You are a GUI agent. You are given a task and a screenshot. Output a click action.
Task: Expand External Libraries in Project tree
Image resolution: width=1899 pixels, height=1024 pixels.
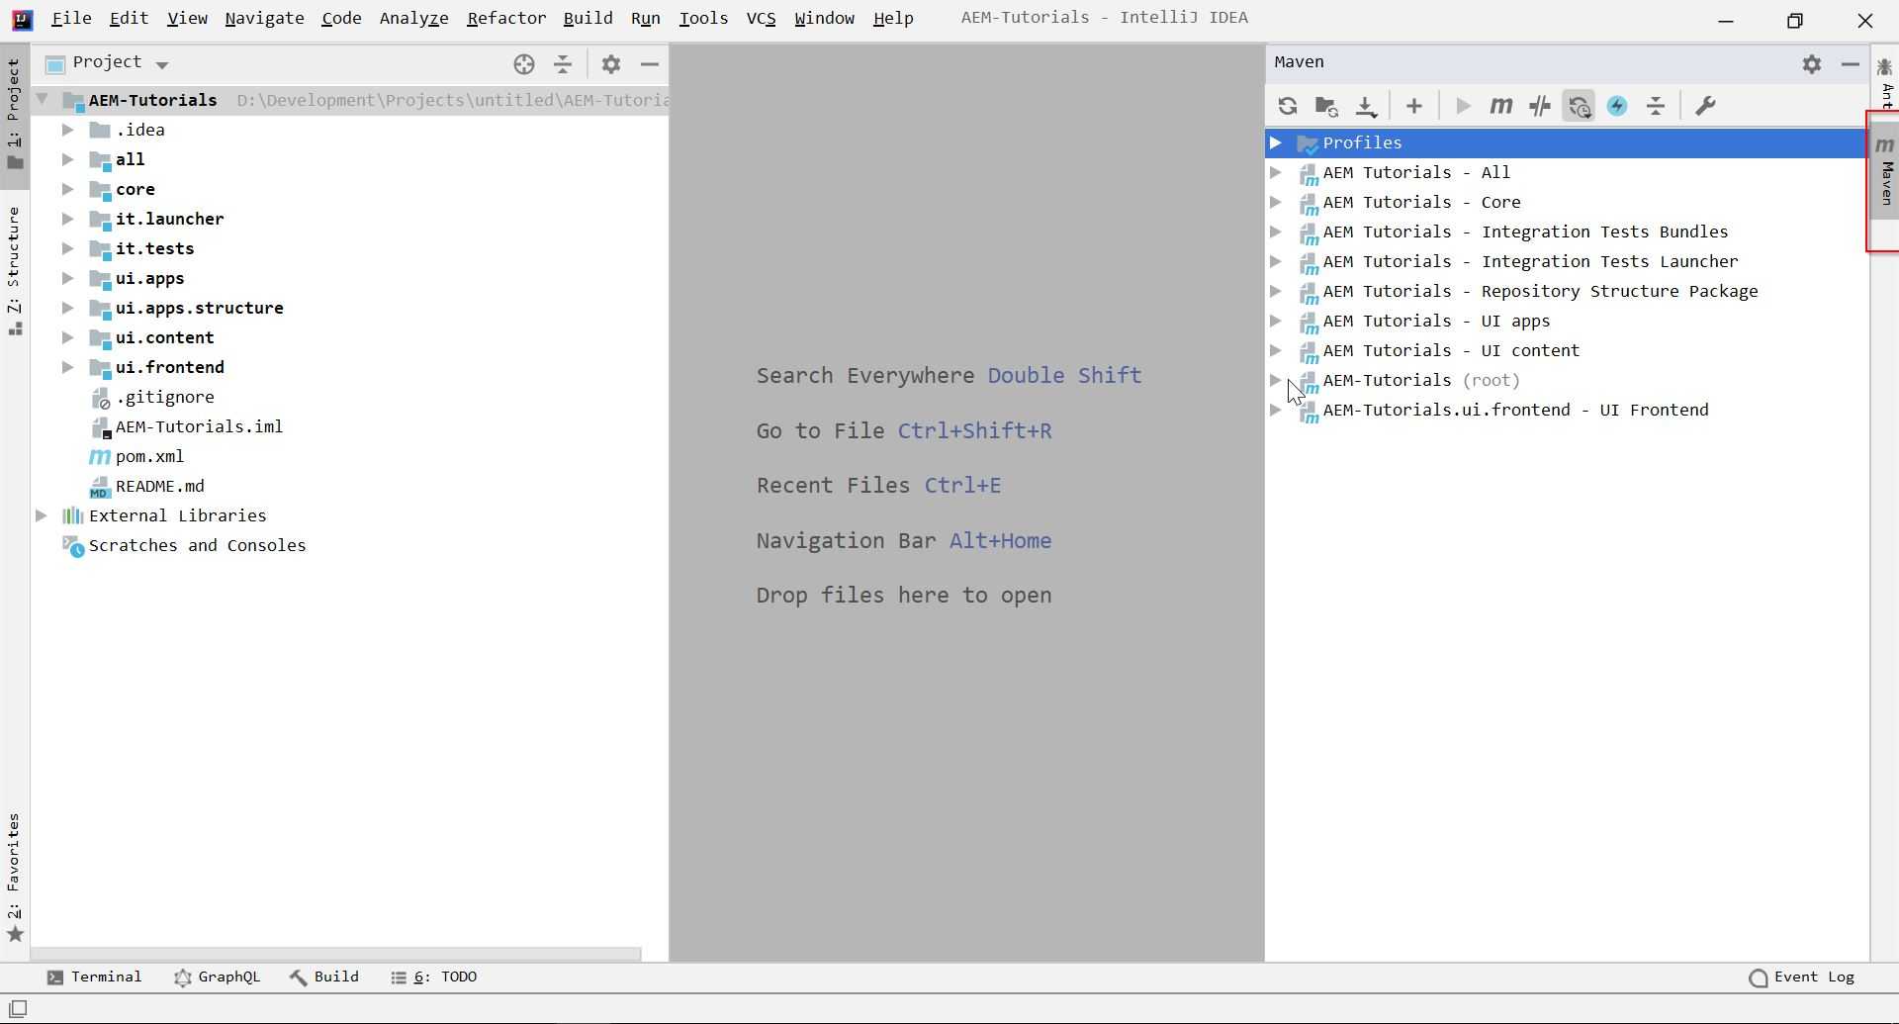41,515
